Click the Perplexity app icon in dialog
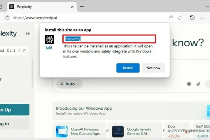Screen dimensions: 210x140 pyautogui.click(x=49, y=40)
